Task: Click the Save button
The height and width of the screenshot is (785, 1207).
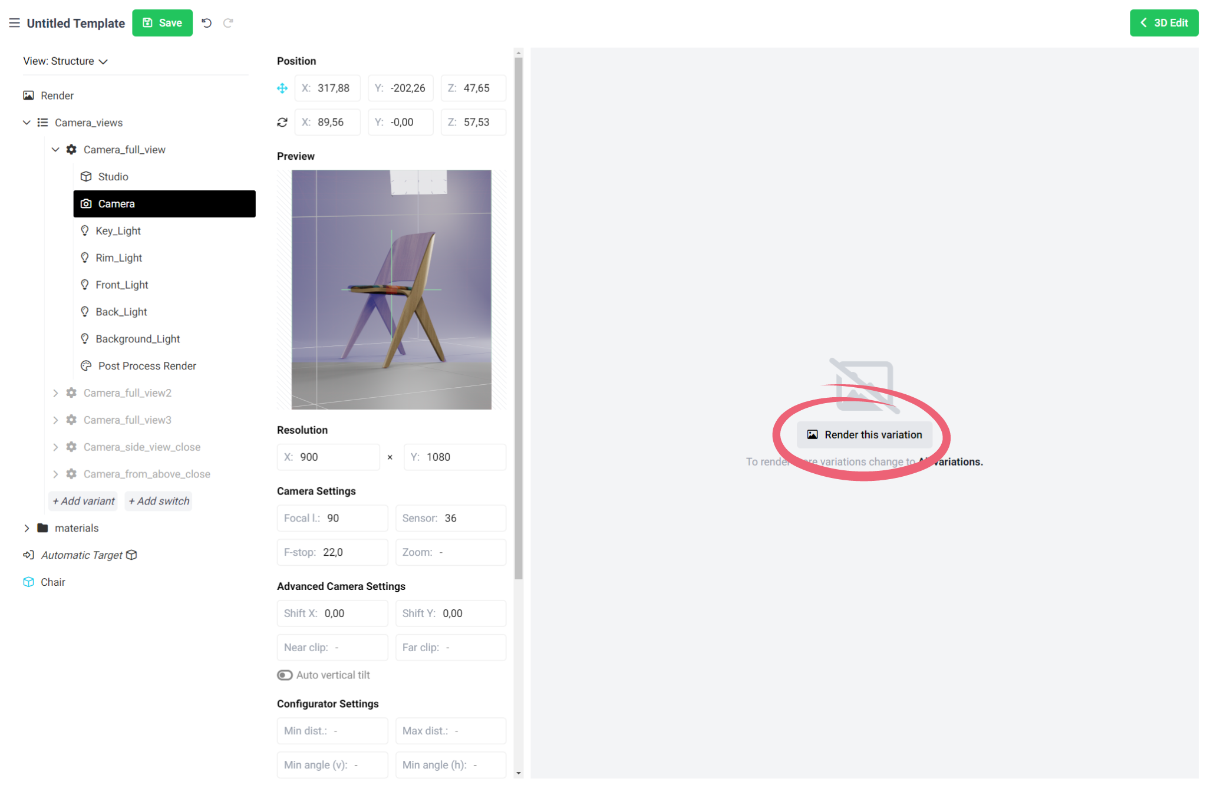Action: 162,23
